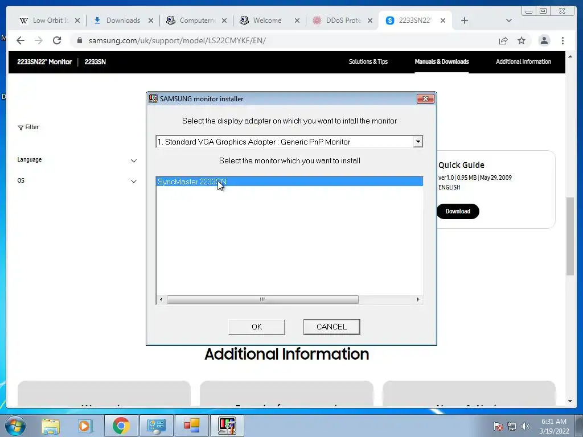Open Solutions & Tips section

368,61
